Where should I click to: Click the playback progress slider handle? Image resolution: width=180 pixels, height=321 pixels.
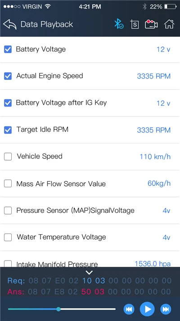coord(58,309)
